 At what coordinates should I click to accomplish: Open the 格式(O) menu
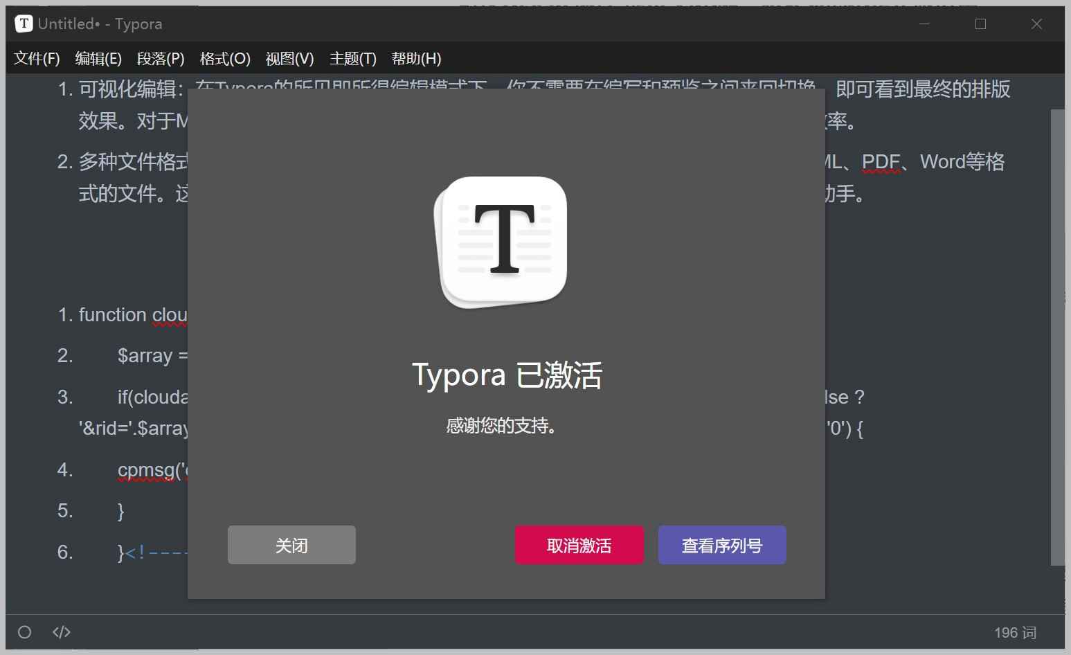coord(225,59)
